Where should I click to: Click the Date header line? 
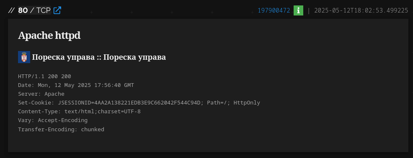tap(76, 85)
